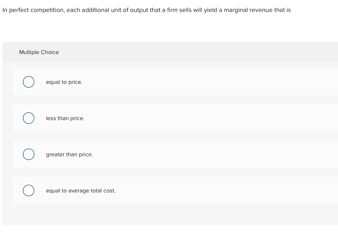
Task: Click the answer text 'greater than price.'
Action: coord(69,154)
